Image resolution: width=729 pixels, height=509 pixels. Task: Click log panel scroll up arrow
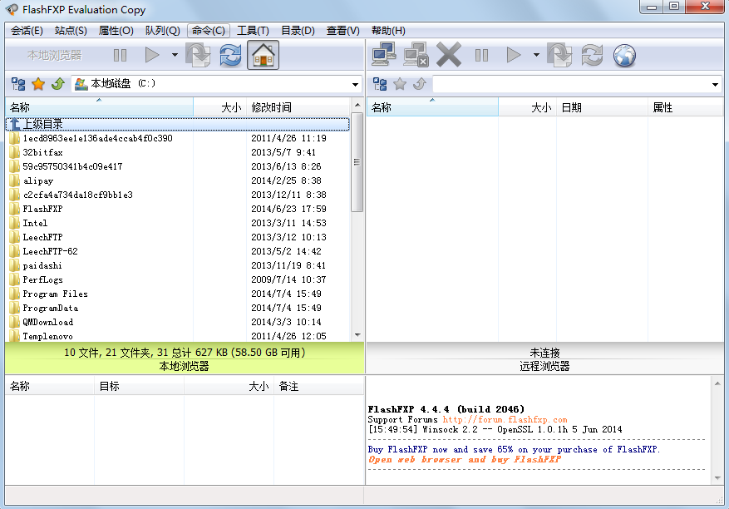tap(717, 384)
